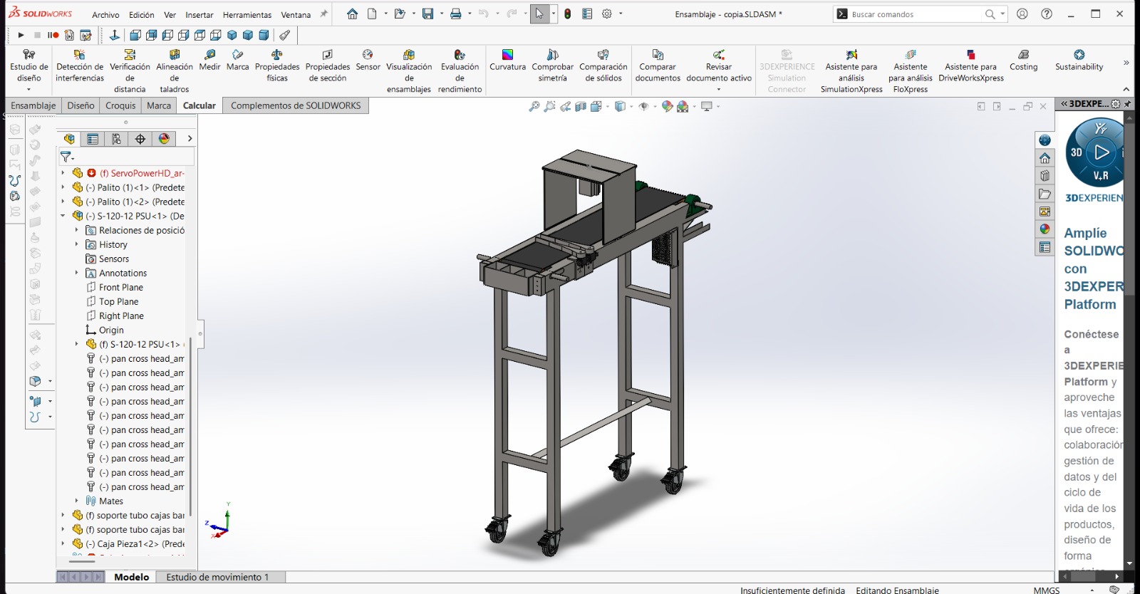
Task: Select Caja Pieza1<2> component
Action: pyautogui.click(x=128, y=543)
